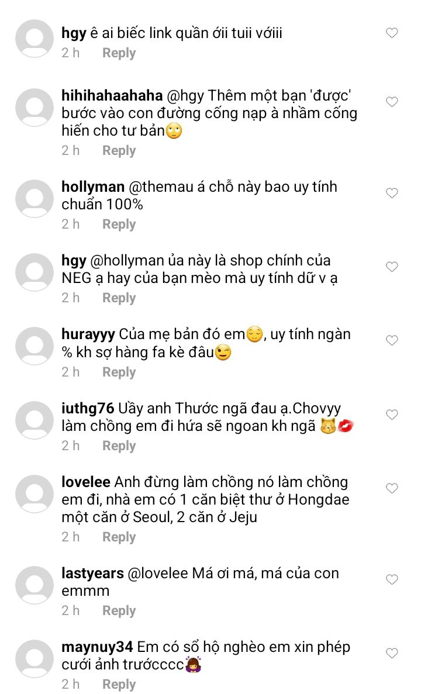Like lastyears' comment
421x694 pixels.
392,579
